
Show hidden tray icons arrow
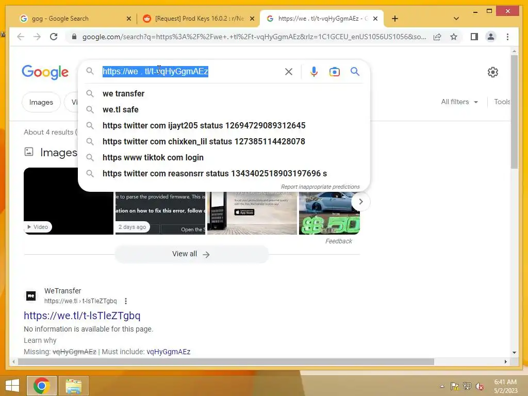[x=442, y=386]
